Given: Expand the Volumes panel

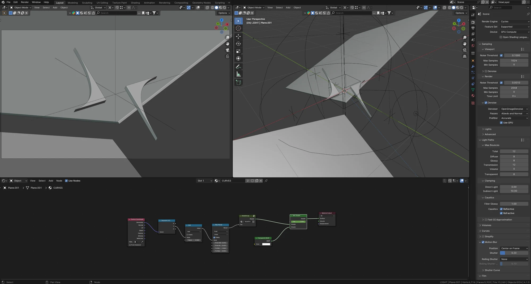Looking at the screenshot, I should click(x=486, y=225).
